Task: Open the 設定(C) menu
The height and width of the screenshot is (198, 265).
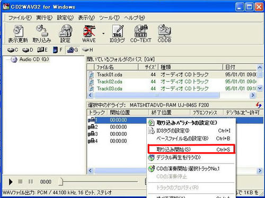Action: 65,17
